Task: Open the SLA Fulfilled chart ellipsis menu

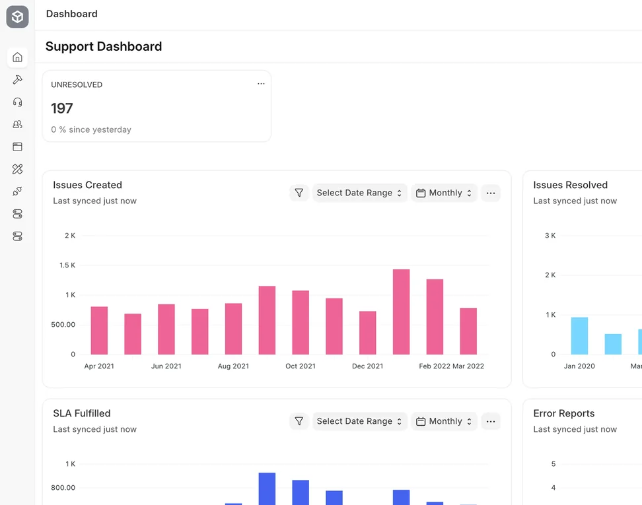Action: 491,421
